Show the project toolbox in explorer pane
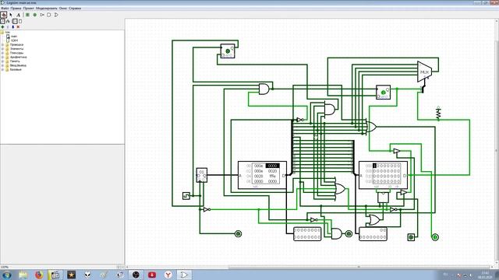499x280 pixels. click(x=2, y=21)
